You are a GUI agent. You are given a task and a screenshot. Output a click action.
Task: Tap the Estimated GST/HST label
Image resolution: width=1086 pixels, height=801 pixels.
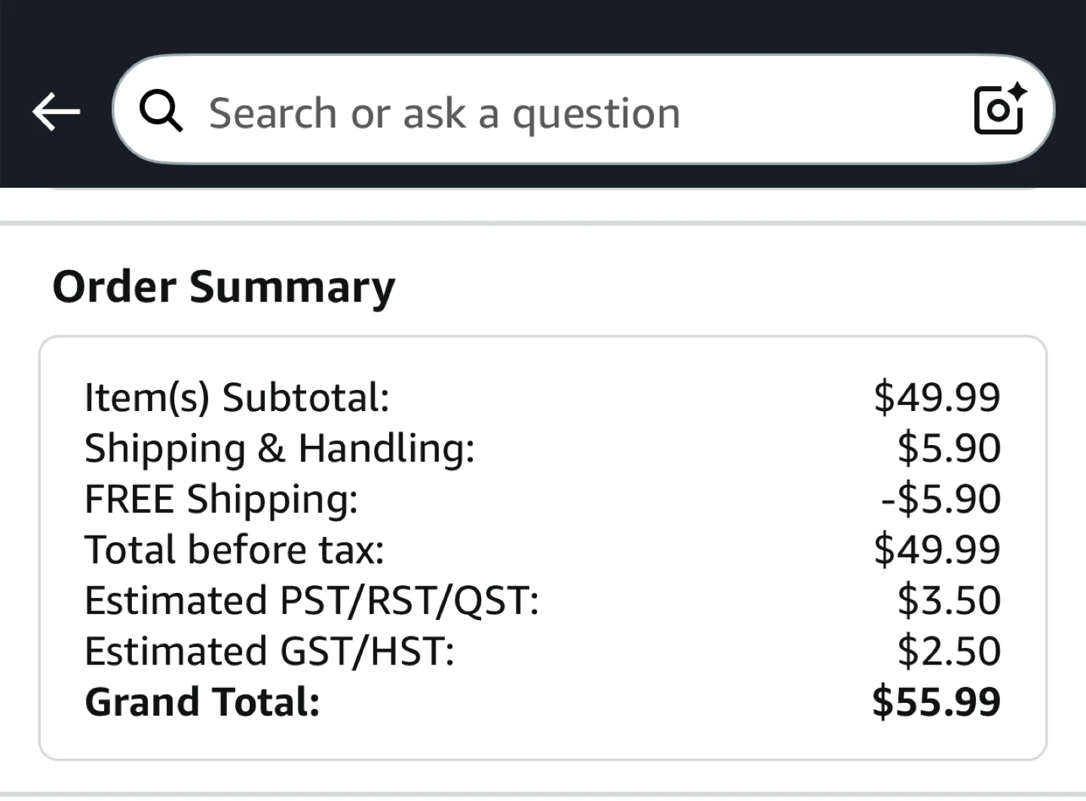269,651
